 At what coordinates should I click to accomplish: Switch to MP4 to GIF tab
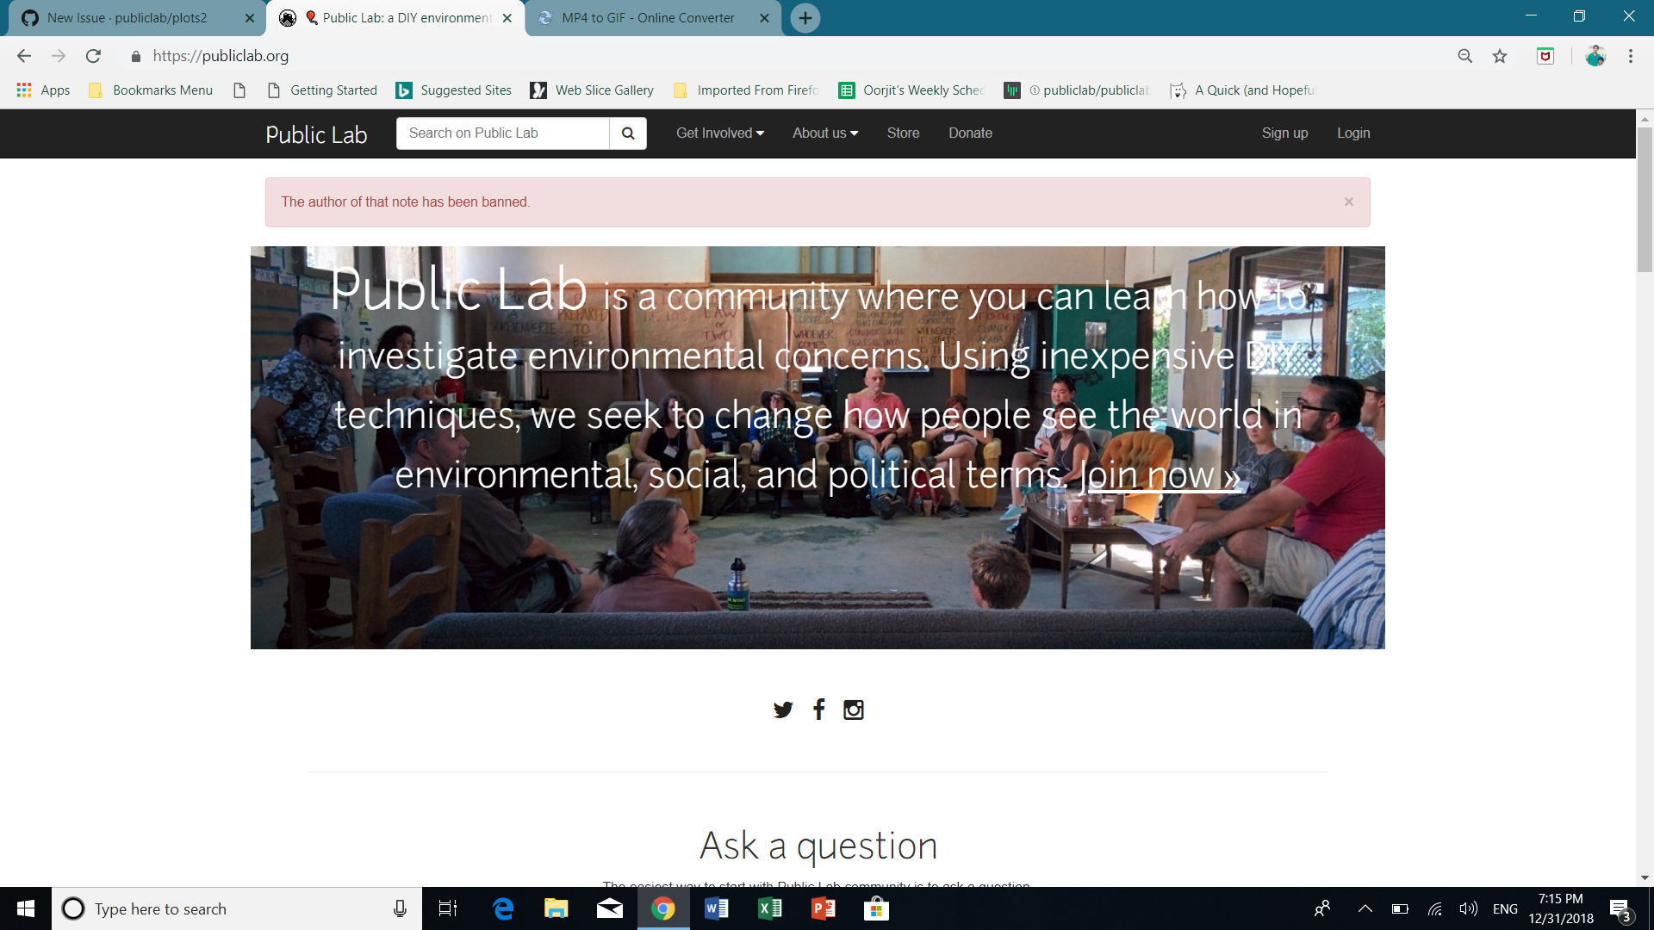648,18
